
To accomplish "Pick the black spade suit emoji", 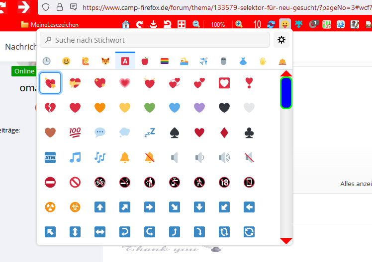I will (x=175, y=132).
